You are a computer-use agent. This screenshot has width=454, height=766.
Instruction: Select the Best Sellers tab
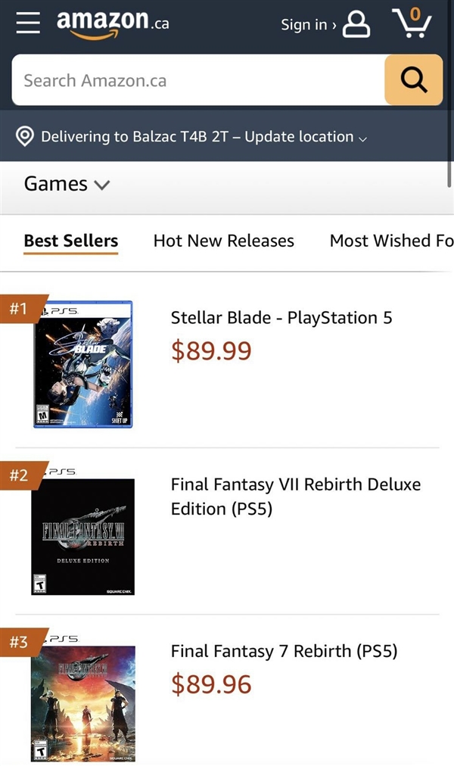71,241
